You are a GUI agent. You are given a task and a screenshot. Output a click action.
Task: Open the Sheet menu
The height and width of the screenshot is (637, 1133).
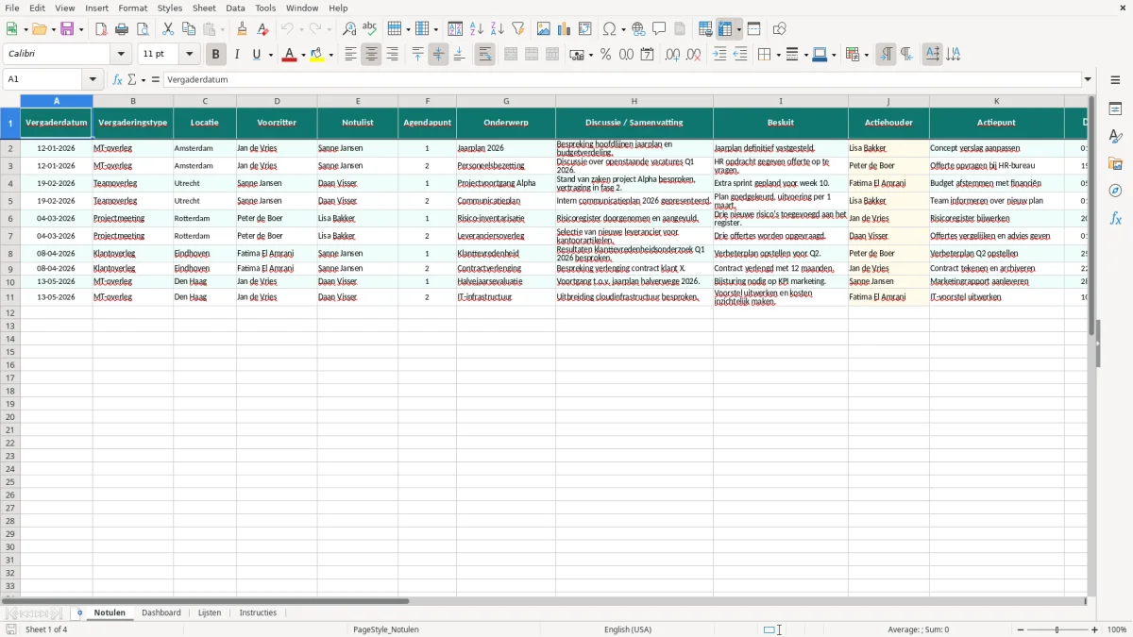pos(205,8)
